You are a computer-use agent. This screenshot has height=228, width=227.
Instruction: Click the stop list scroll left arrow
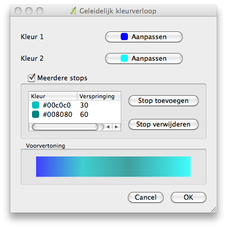108,127
